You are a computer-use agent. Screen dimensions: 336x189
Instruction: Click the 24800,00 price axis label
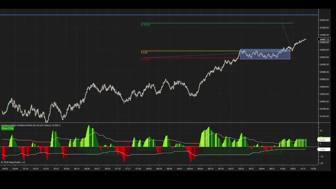coord(324,102)
